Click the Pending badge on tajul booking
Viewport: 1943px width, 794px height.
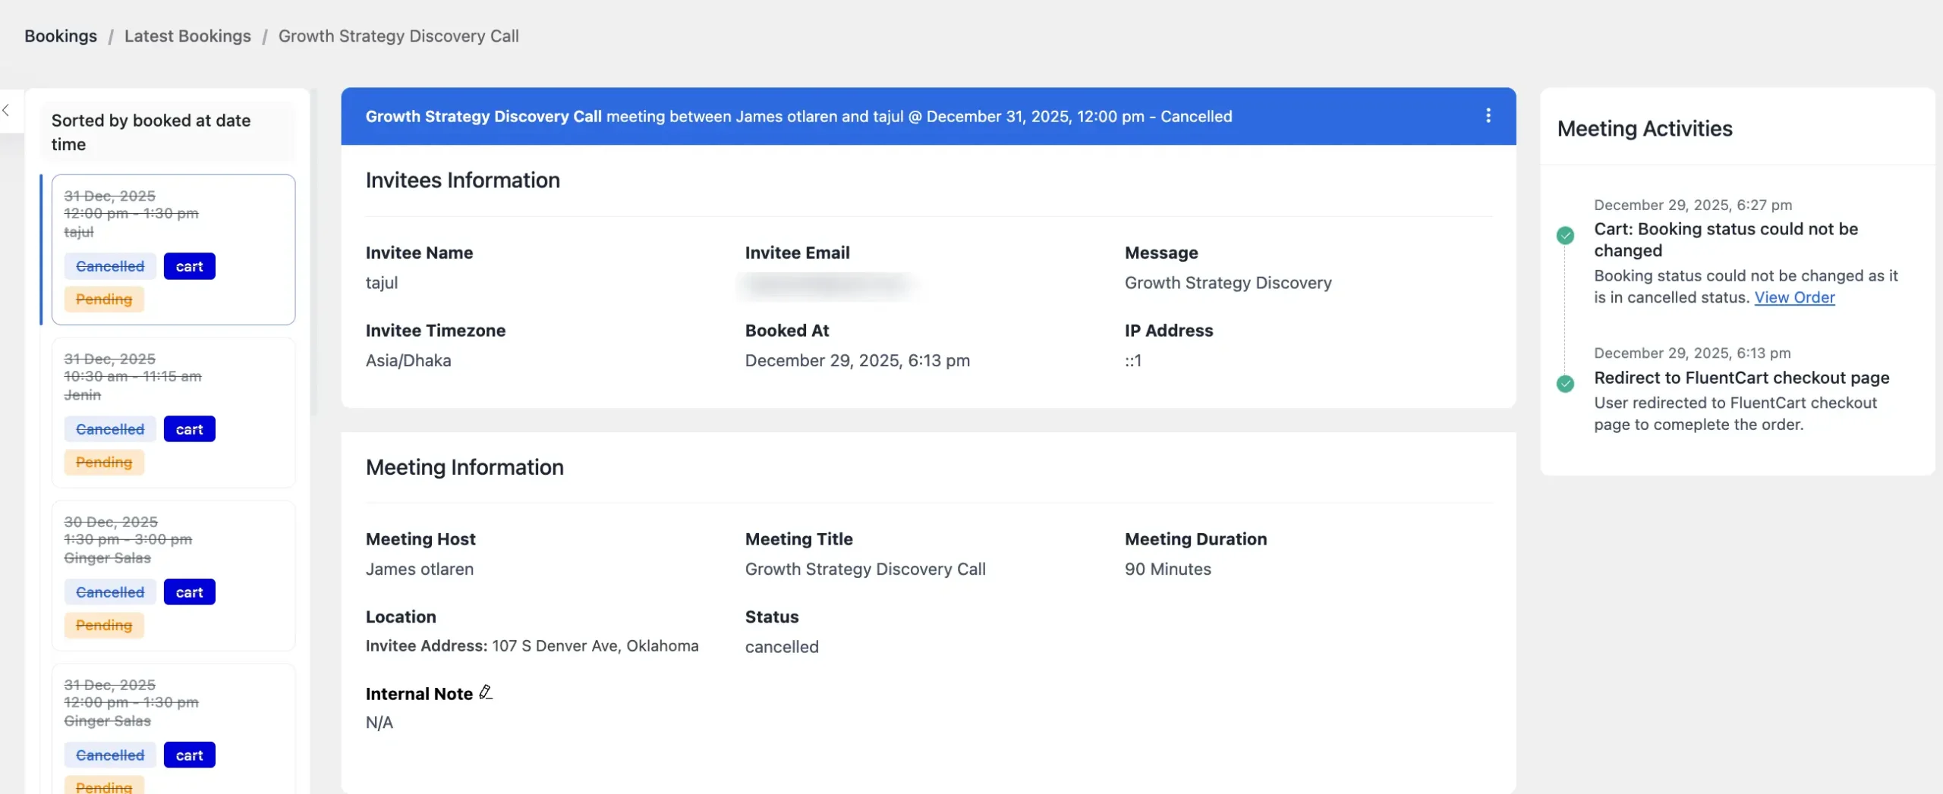click(104, 300)
